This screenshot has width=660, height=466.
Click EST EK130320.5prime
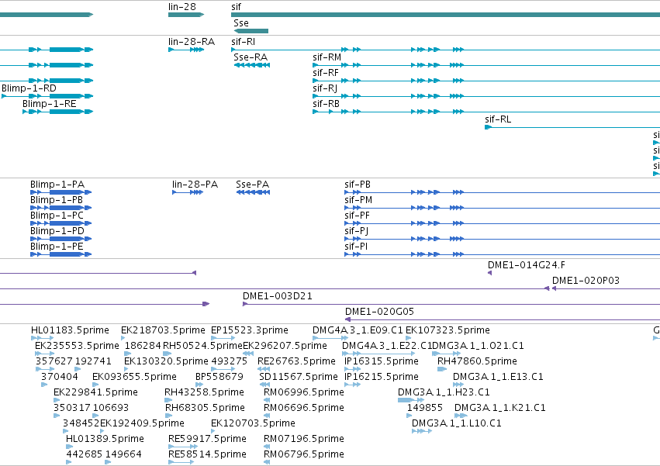tap(166, 361)
